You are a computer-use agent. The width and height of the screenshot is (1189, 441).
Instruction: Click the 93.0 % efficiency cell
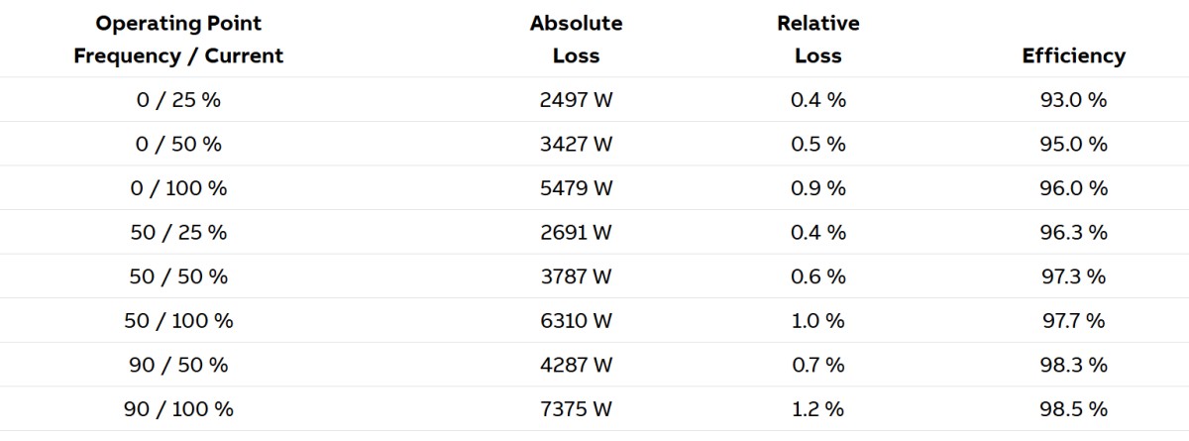click(x=1073, y=100)
